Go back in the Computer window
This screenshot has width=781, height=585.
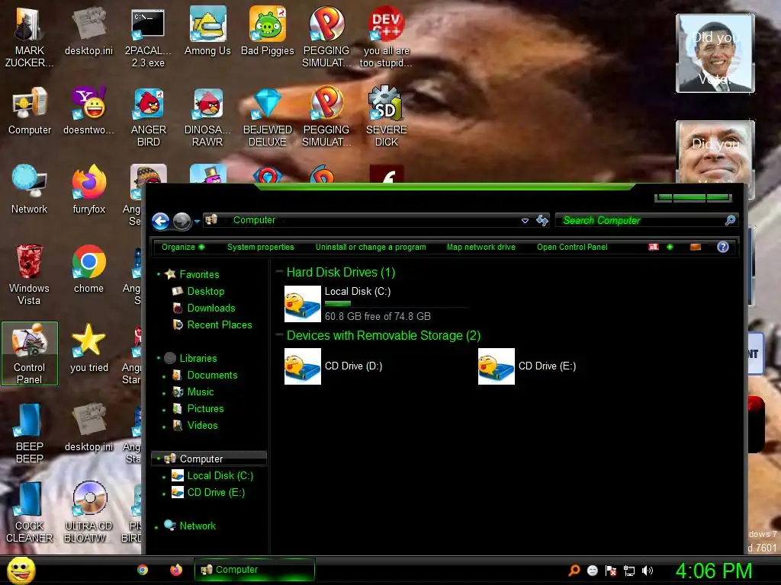coord(160,222)
